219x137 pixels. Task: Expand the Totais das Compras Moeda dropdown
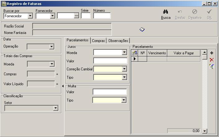[52, 64]
